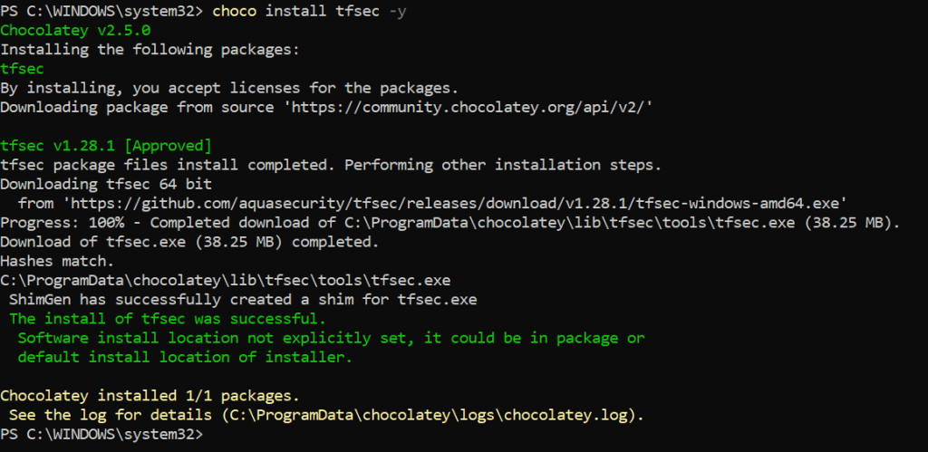Select "The install of tfsec was successful." message

[166, 319]
